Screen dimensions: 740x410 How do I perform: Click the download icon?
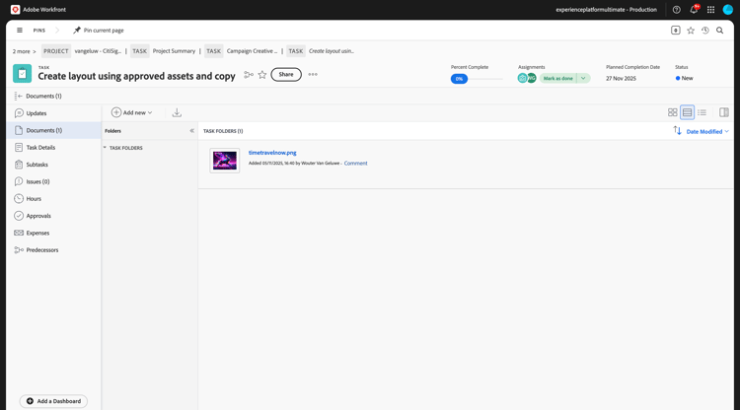(177, 112)
